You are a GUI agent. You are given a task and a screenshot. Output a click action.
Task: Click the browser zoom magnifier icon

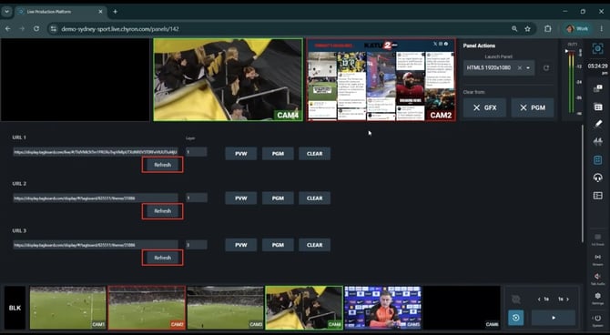click(x=514, y=29)
